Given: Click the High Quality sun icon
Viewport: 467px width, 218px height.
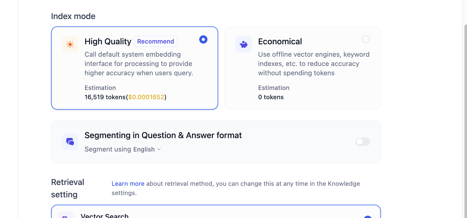Looking at the screenshot, I should [x=70, y=44].
